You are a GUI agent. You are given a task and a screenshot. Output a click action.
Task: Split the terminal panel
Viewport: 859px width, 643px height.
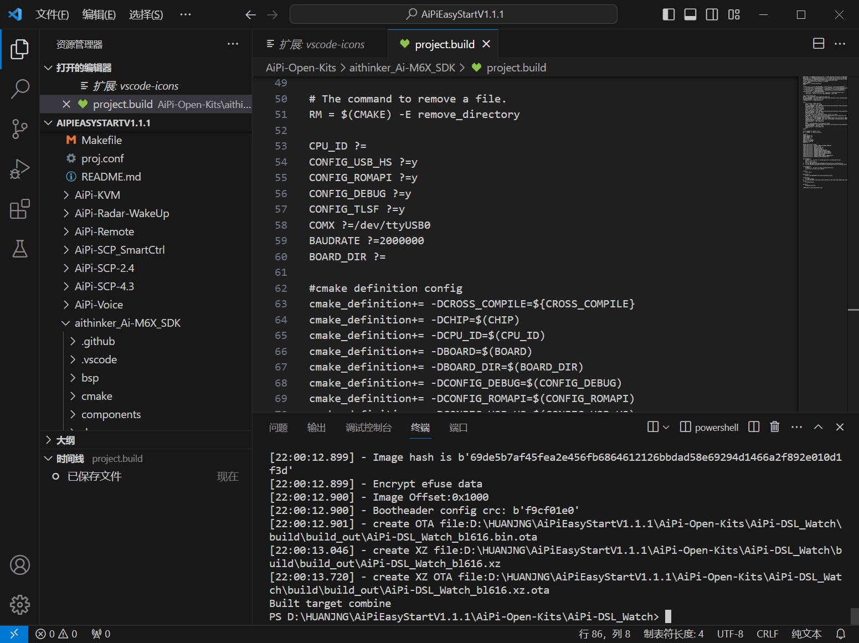tap(754, 426)
